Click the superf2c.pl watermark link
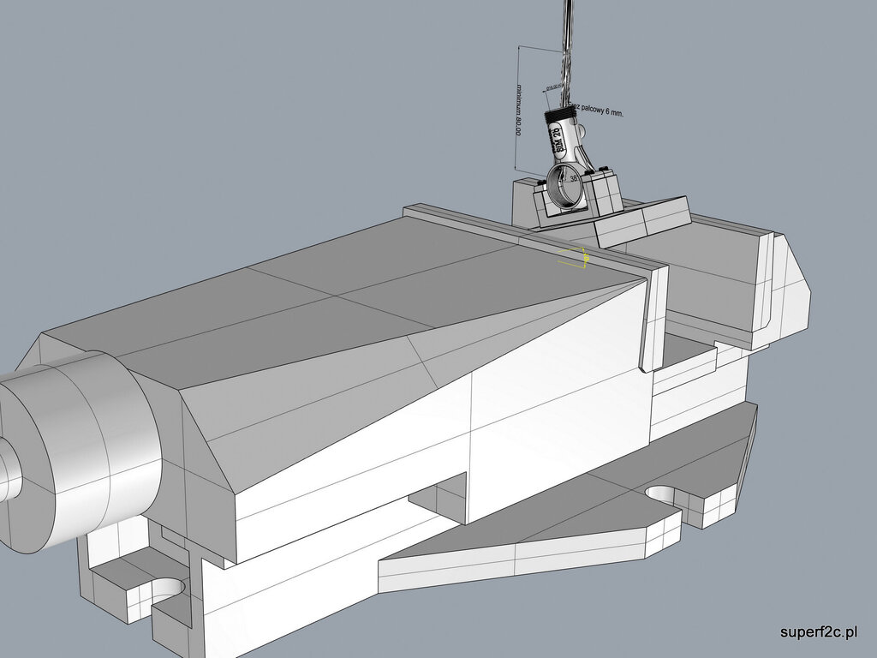The width and height of the screenshot is (877, 658). 819,632
